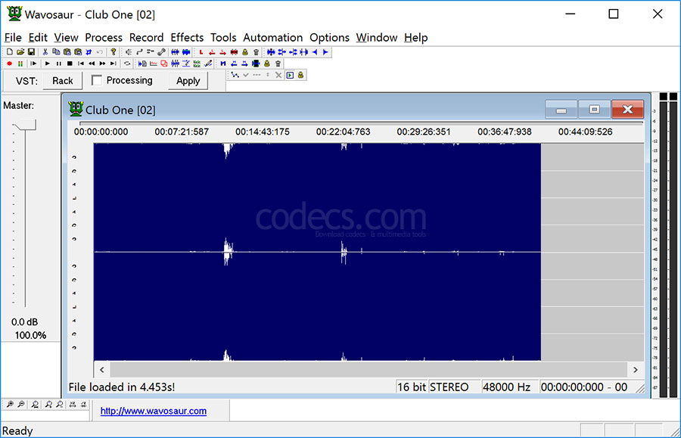Click the Crop selection icon
The width and height of the screenshot is (681, 438).
(x=89, y=51)
